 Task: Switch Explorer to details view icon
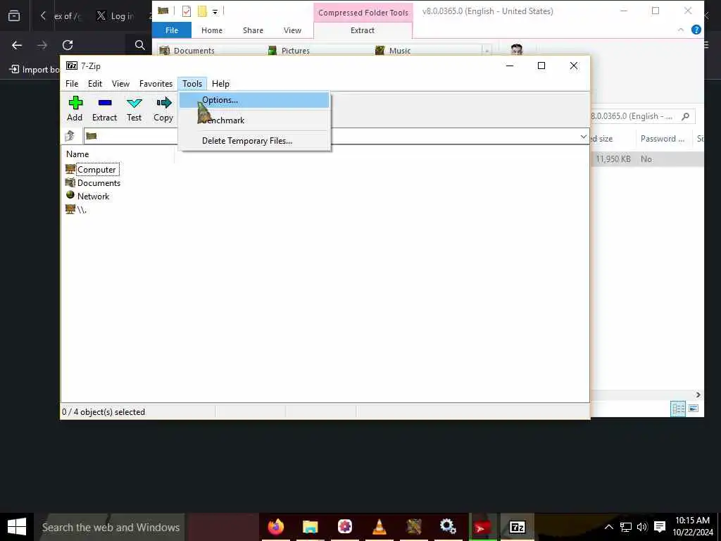(x=678, y=409)
